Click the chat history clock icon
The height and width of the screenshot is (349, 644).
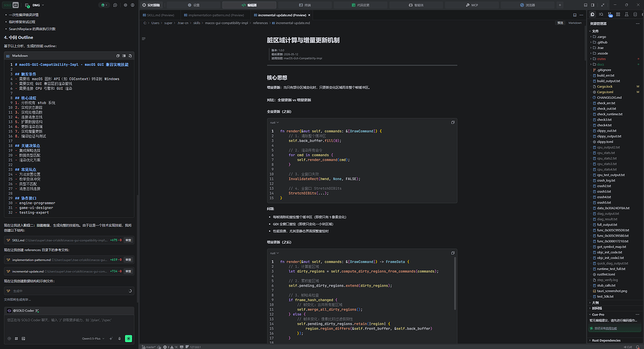(115, 6)
